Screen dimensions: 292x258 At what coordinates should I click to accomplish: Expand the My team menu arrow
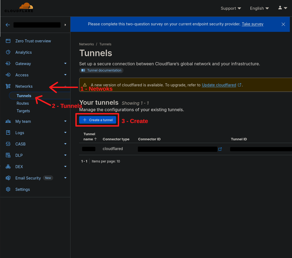pyautogui.click(x=65, y=121)
